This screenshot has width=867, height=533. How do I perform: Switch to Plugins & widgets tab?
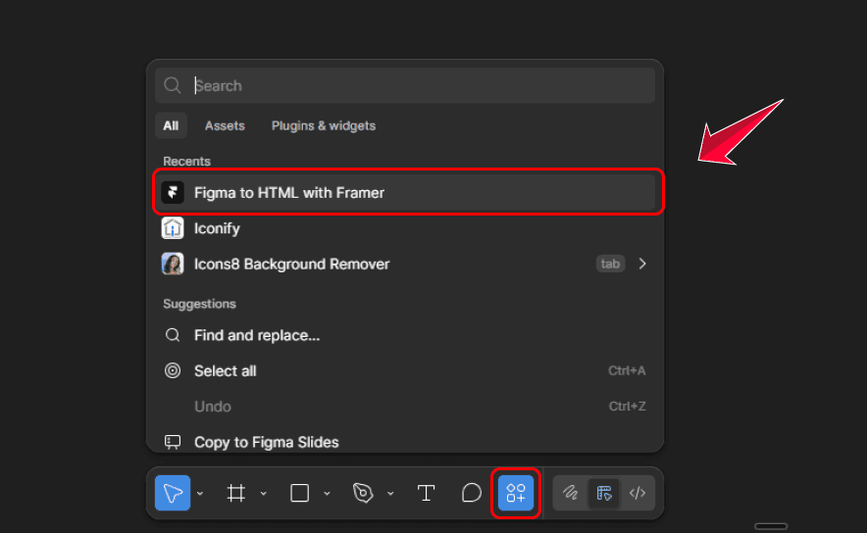[x=324, y=125]
